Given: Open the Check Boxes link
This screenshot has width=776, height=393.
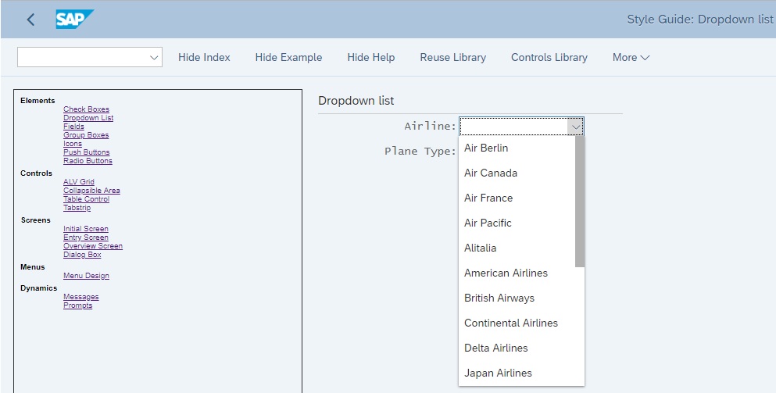Looking at the screenshot, I should (x=86, y=109).
